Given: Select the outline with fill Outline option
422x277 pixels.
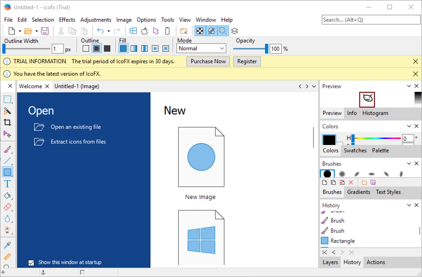Looking at the screenshot, I should [x=97, y=48].
